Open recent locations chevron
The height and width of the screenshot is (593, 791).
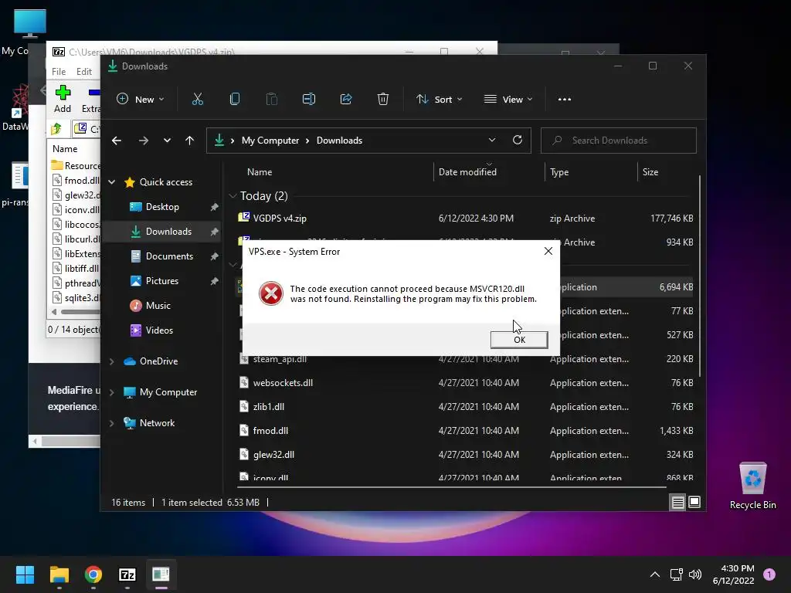167,141
